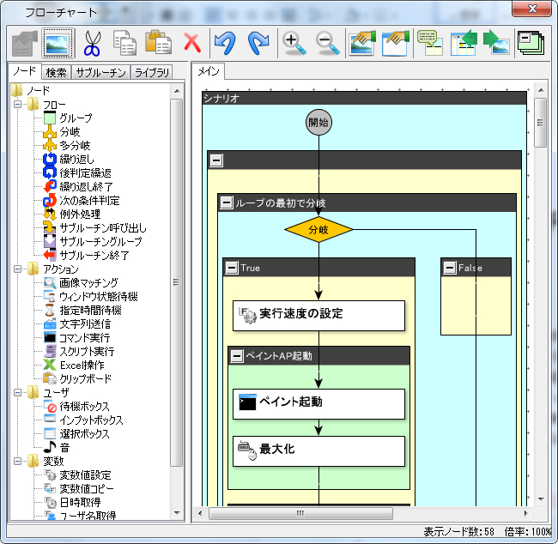Click the blue undo arrow icon
558x544 pixels.
(225, 43)
